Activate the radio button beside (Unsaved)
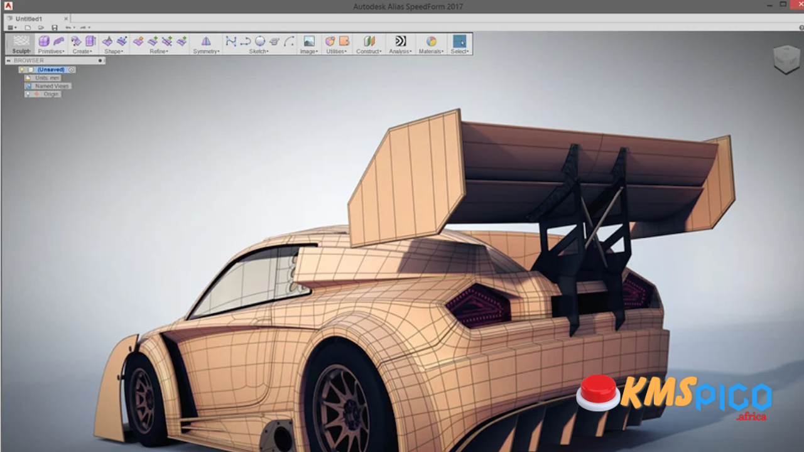This screenshot has width=804, height=452. pos(72,70)
